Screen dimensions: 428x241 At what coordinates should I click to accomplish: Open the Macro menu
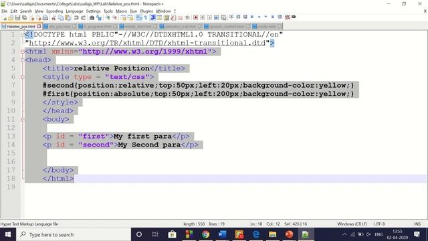[122, 11]
